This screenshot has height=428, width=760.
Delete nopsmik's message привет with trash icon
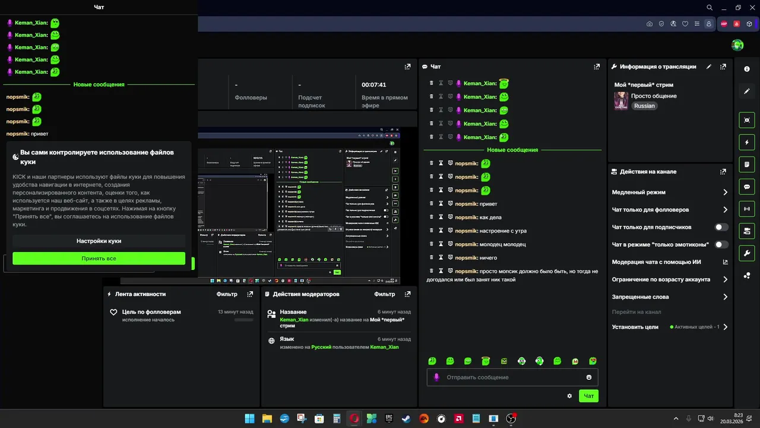tap(432, 204)
